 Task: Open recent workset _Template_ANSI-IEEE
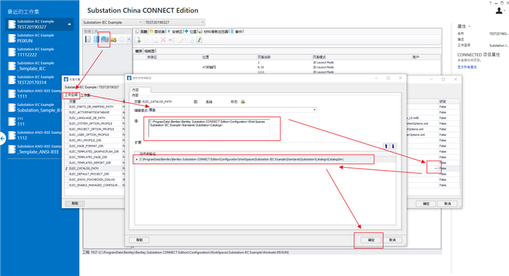point(34,150)
